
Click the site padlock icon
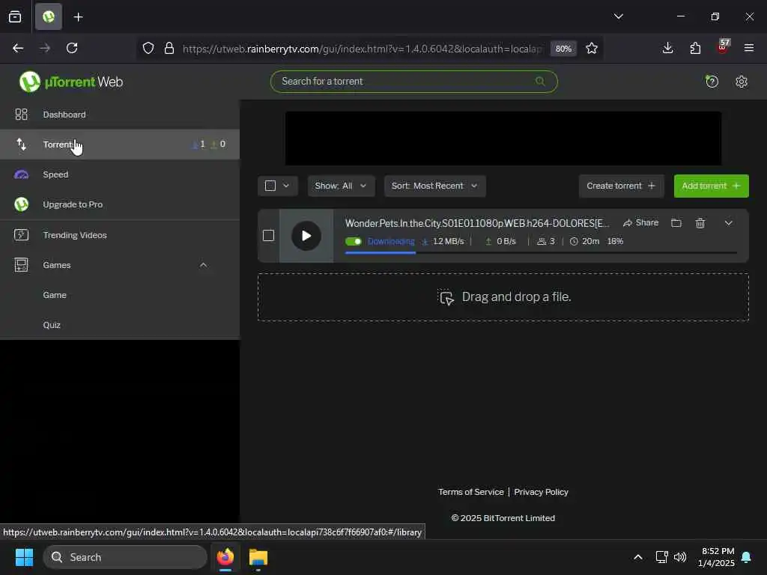[169, 48]
